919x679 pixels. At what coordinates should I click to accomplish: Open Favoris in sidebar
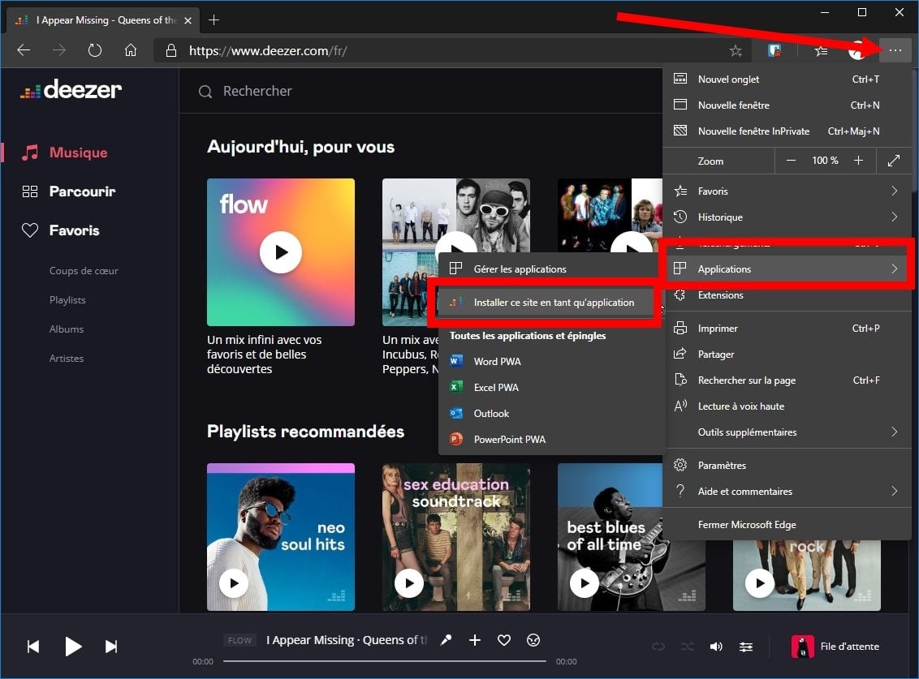[60, 230]
